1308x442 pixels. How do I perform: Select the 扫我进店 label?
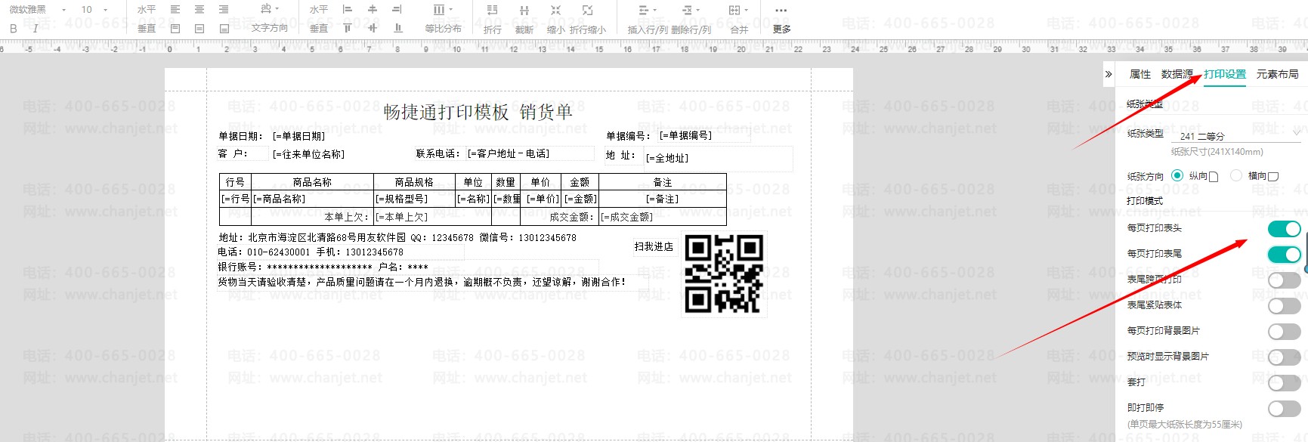(x=654, y=246)
